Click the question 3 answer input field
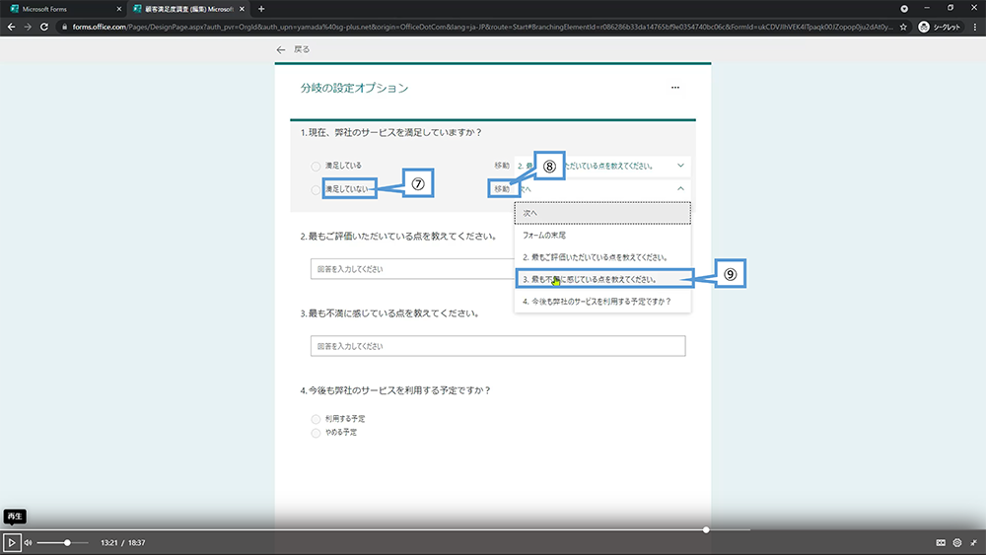This screenshot has width=986, height=555. point(498,346)
